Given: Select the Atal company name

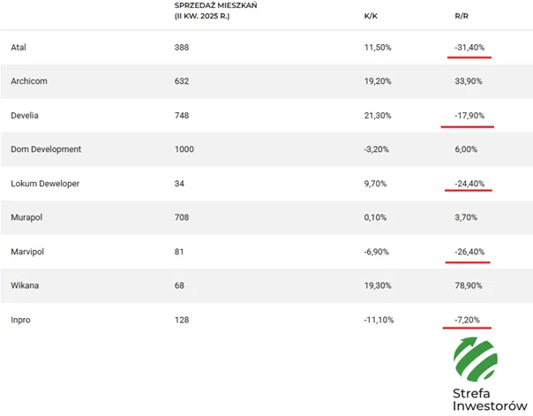Looking at the screenshot, I should tap(19, 48).
